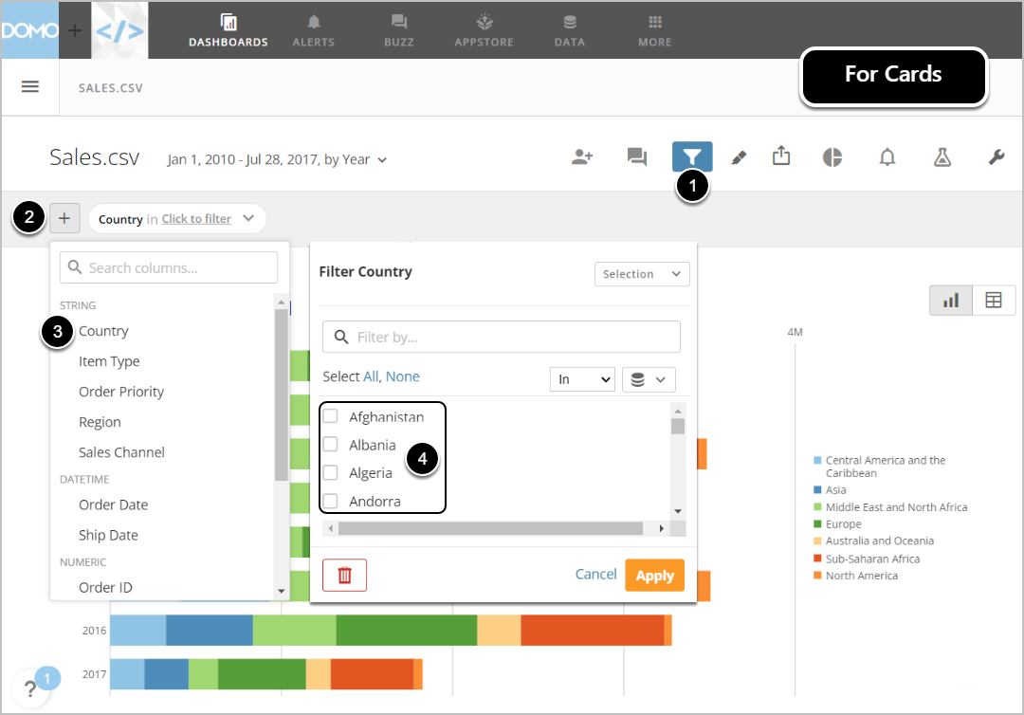The image size is (1024, 715).
Task: Open the developer code brackets icon
Action: [x=119, y=30]
